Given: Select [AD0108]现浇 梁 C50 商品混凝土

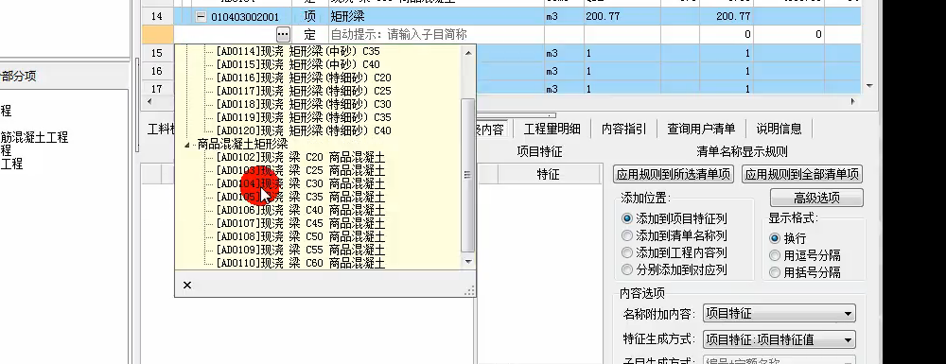Looking at the screenshot, I should coord(301,237).
